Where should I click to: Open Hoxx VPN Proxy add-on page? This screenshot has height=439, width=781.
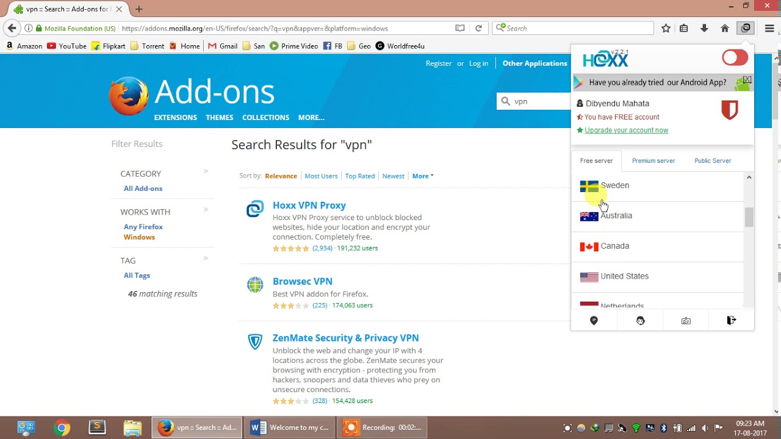pyautogui.click(x=309, y=205)
